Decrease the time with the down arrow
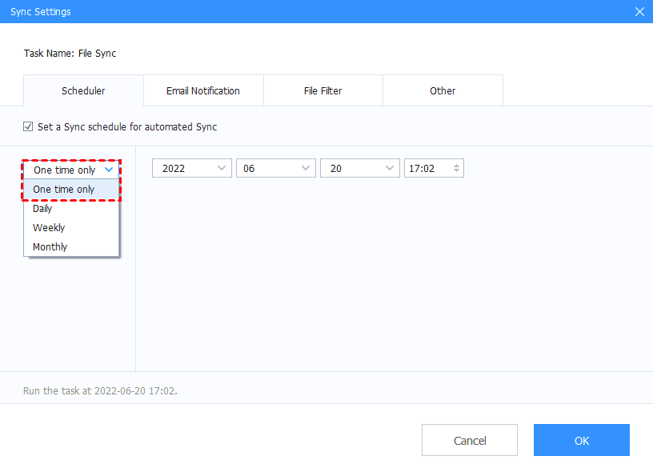Image resolution: width=653 pixels, height=472 pixels. click(x=456, y=171)
